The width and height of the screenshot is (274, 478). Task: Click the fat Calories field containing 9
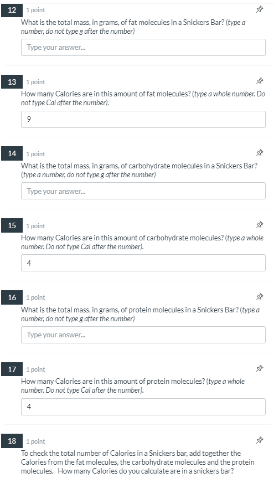(x=143, y=119)
